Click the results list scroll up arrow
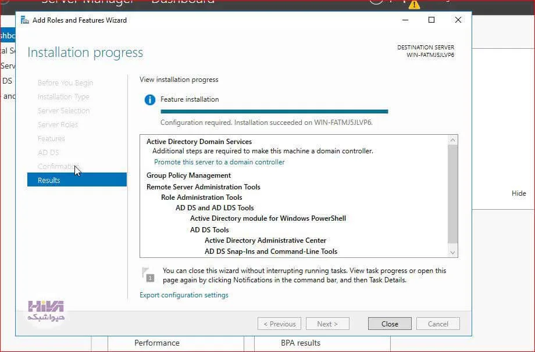535x352 pixels. [452, 140]
